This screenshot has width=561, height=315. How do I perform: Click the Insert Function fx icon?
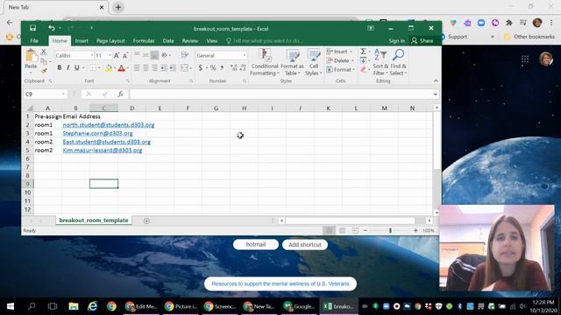click(121, 94)
